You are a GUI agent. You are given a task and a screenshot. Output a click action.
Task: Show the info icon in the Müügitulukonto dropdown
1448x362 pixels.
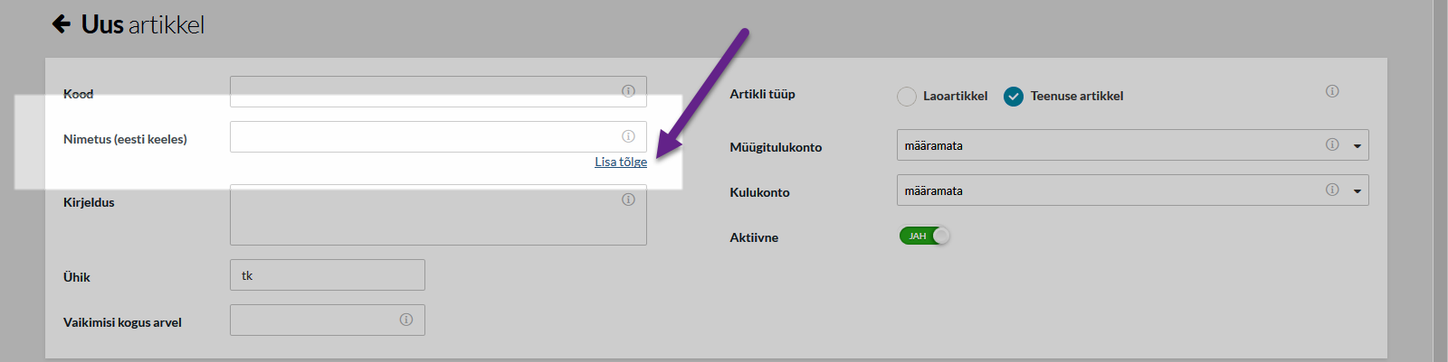[x=1332, y=144]
